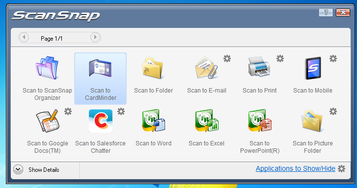Select the Scan to Print printer icon
This screenshot has width=357, height=188.
(259, 67)
